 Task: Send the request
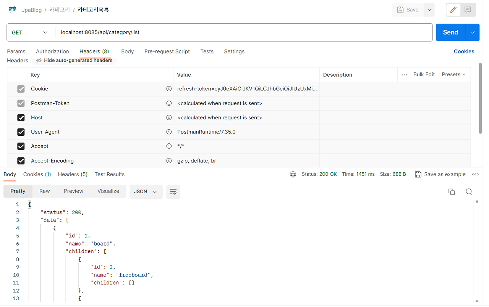click(450, 32)
